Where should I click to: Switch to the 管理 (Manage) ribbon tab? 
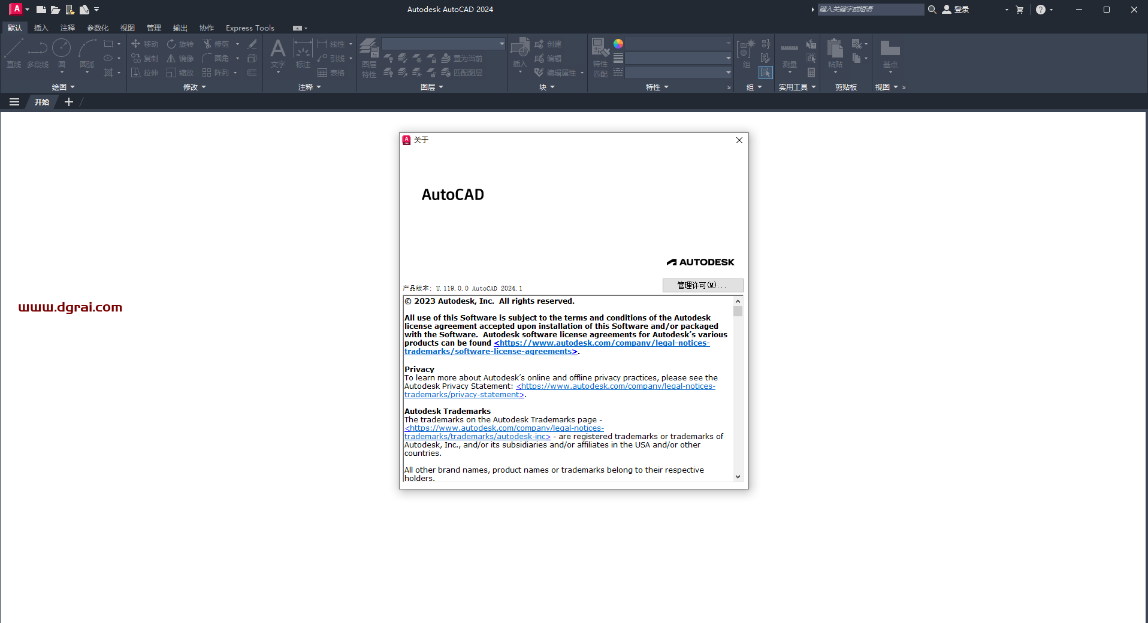coord(153,28)
